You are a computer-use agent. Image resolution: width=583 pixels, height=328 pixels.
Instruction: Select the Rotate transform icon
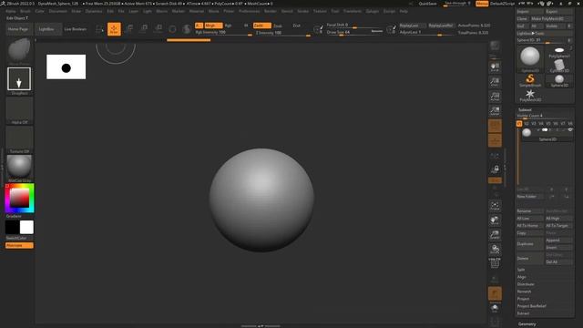159,29
